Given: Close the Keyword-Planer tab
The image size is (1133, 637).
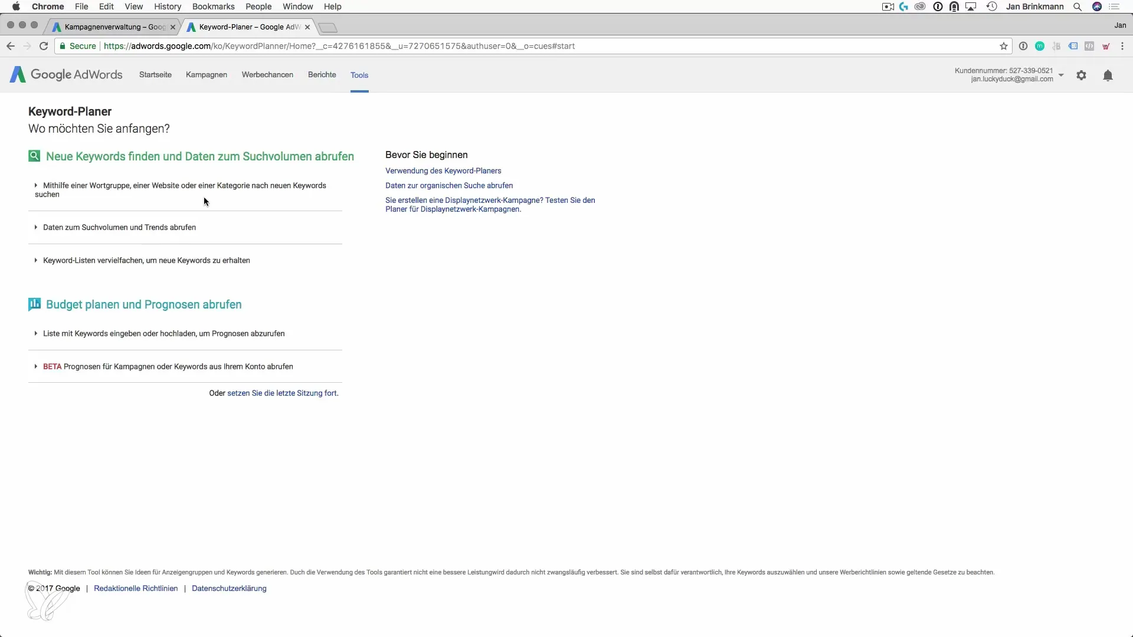Looking at the screenshot, I should 307,27.
